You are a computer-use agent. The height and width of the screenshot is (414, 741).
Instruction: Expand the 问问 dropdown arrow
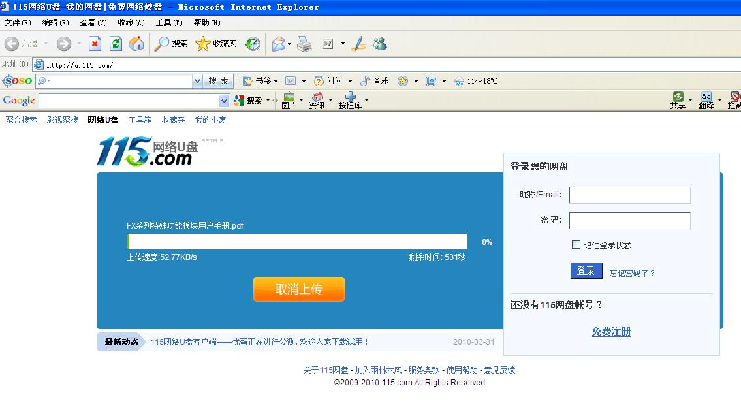point(350,81)
